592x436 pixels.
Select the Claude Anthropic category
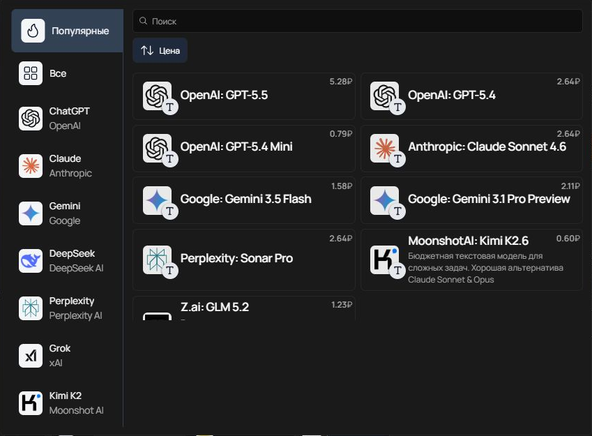[x=67, y=166]
